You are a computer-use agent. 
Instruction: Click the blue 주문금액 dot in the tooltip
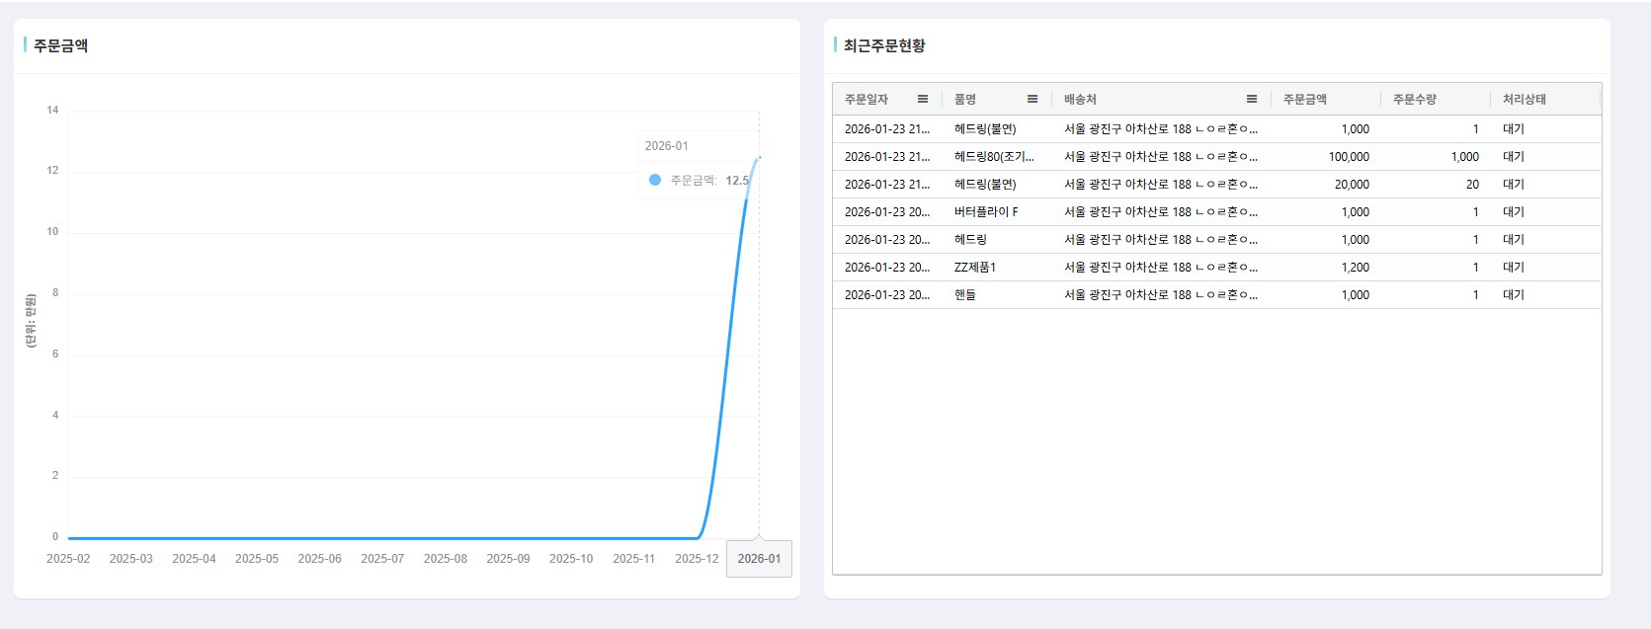654,180
